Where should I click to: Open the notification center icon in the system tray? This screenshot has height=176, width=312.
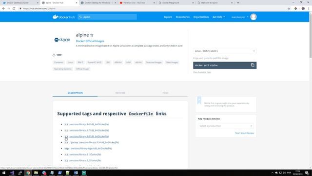[307, 173]
